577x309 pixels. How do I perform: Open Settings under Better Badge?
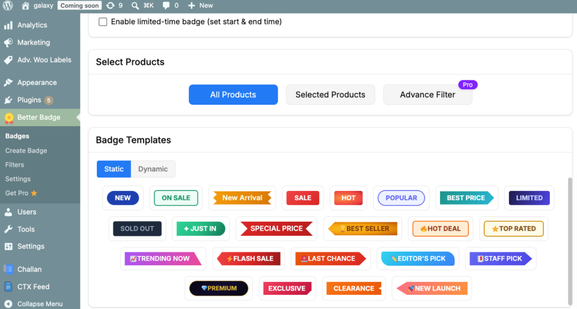(18, 179)
